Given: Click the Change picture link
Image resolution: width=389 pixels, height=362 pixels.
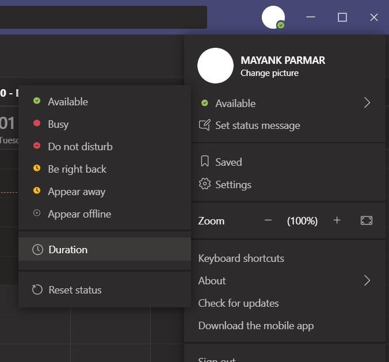Looking at the screenshot, I should tap(269, 73).
